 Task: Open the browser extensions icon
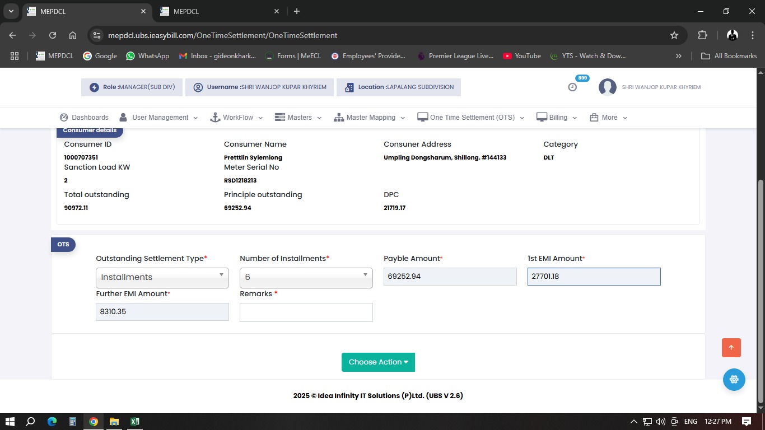coord(703,35)
